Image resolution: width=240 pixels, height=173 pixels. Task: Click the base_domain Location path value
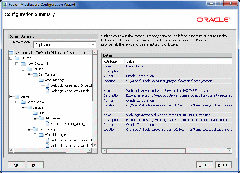point(169,81)
